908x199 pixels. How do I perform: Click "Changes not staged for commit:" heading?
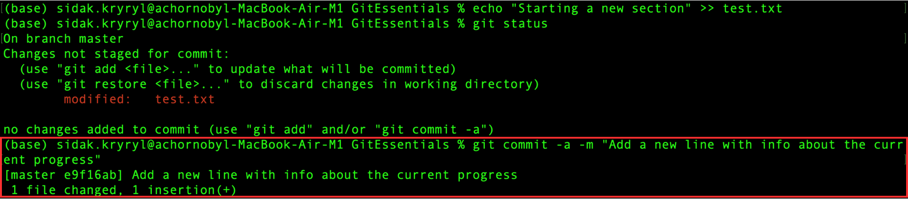click(x=116, y=54)
